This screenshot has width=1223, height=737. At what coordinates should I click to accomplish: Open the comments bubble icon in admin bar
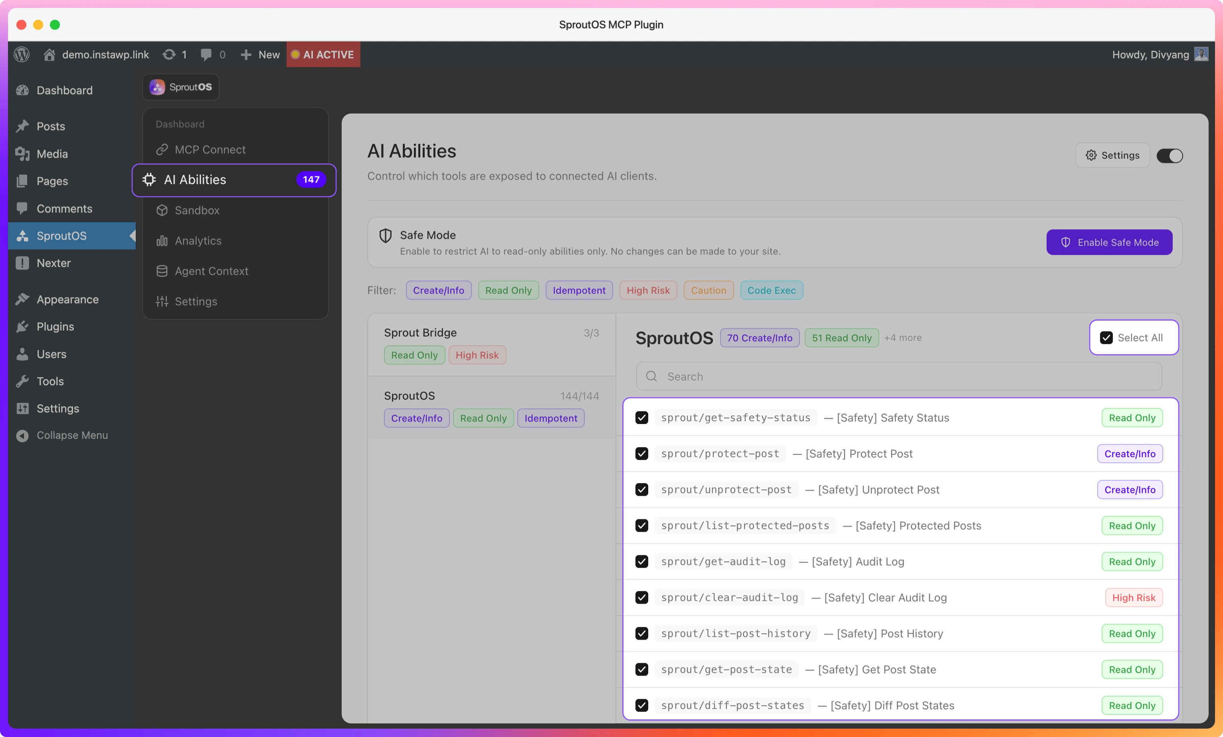206,55
